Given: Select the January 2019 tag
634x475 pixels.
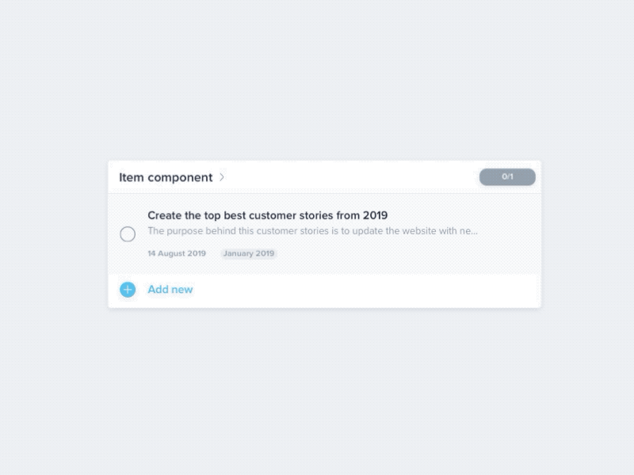Looking at the screenshot, I should [248, 253].
